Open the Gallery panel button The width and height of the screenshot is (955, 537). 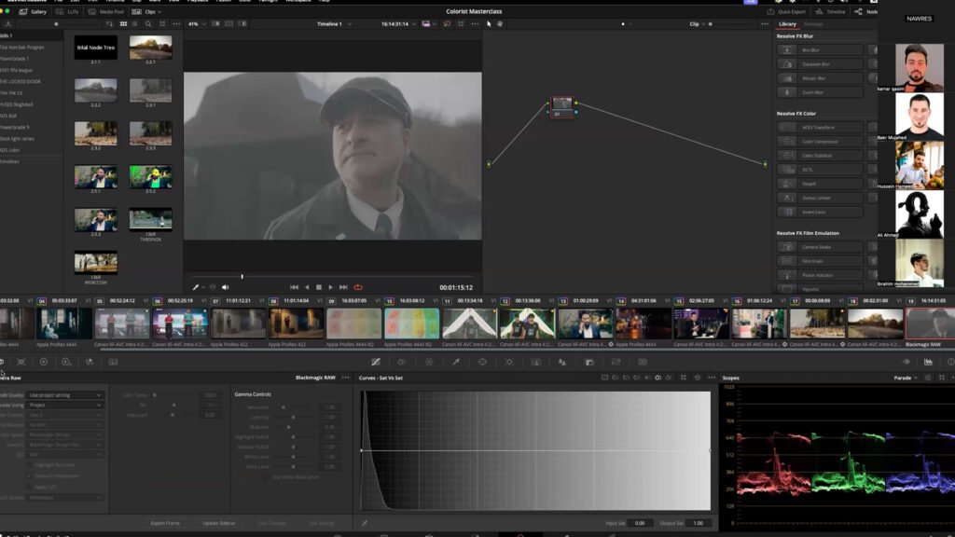tap(33, 11)
